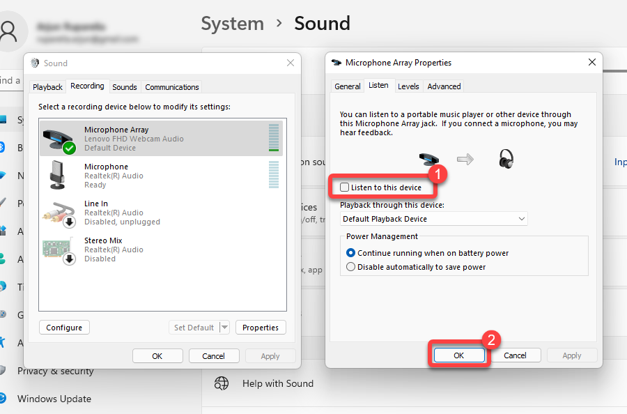The height and width of the screenshot is (414, 627).
Task: Click the Microphone Array Properties title icon
Action: [336, 63]
